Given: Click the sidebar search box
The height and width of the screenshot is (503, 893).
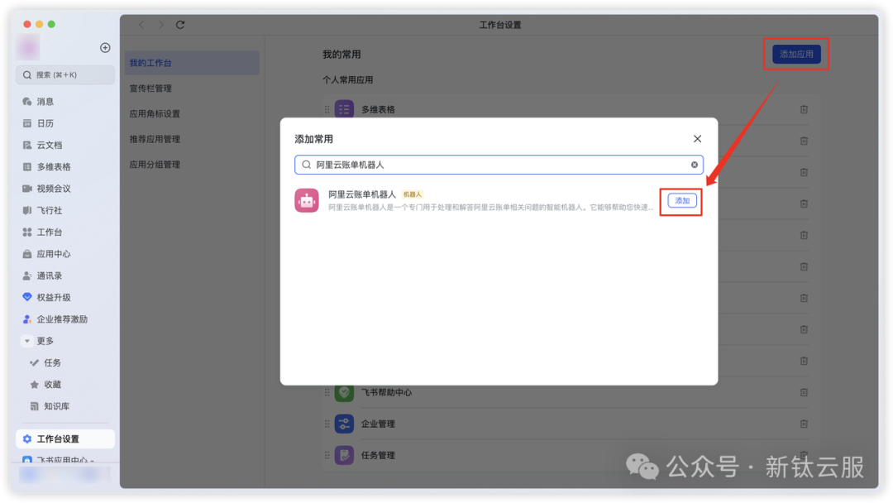Looking at the screenshot, I should pos(65,74).
